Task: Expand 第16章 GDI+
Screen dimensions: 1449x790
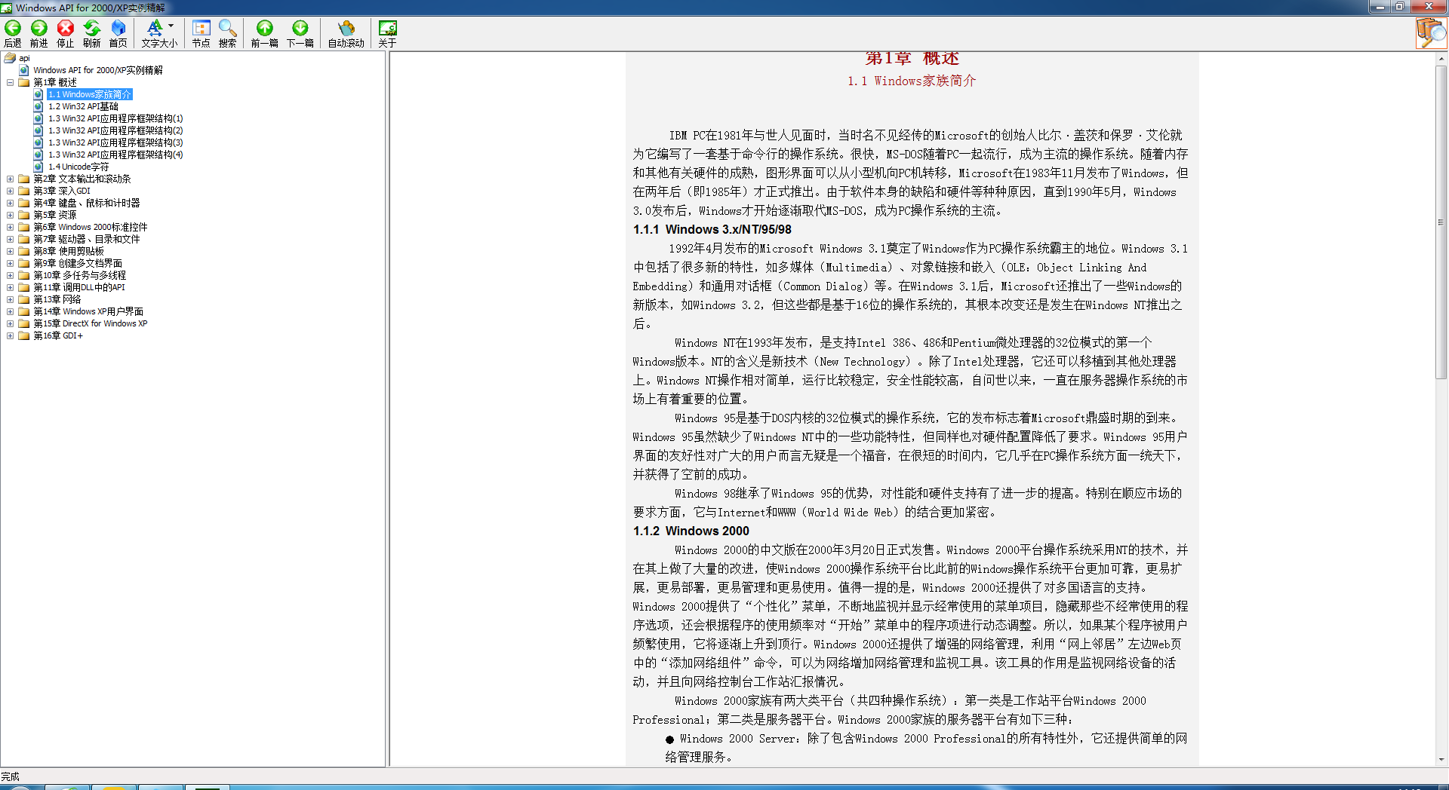Action: [10, 335]
